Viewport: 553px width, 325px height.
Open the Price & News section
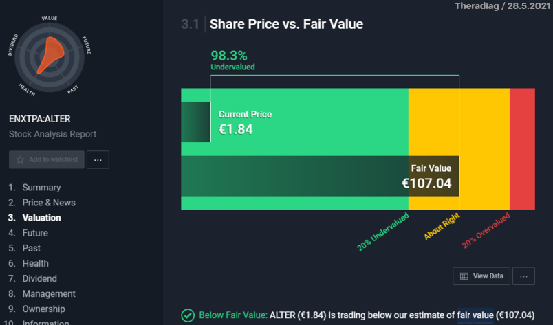[x=49, y=203]
